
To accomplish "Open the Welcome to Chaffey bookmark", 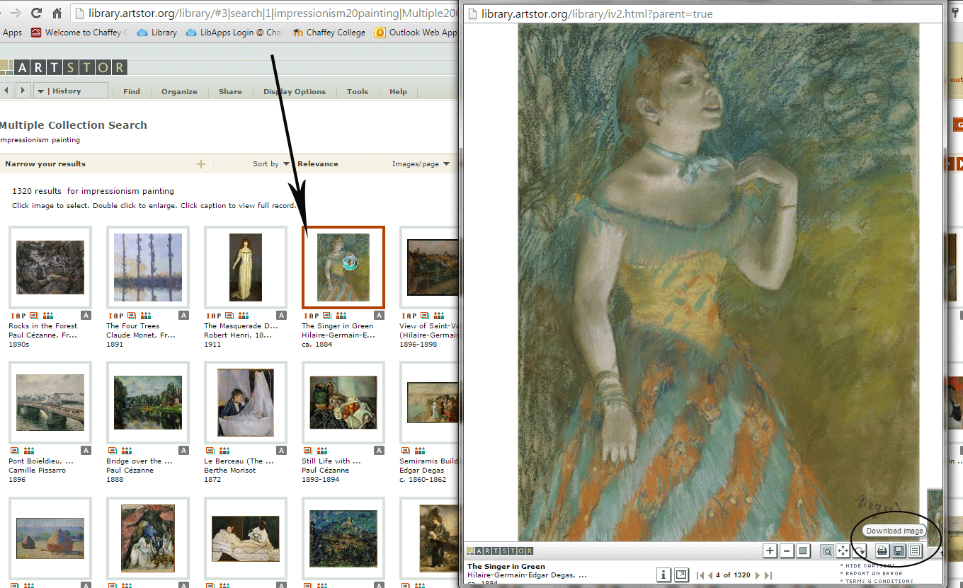I will point(79,33).
